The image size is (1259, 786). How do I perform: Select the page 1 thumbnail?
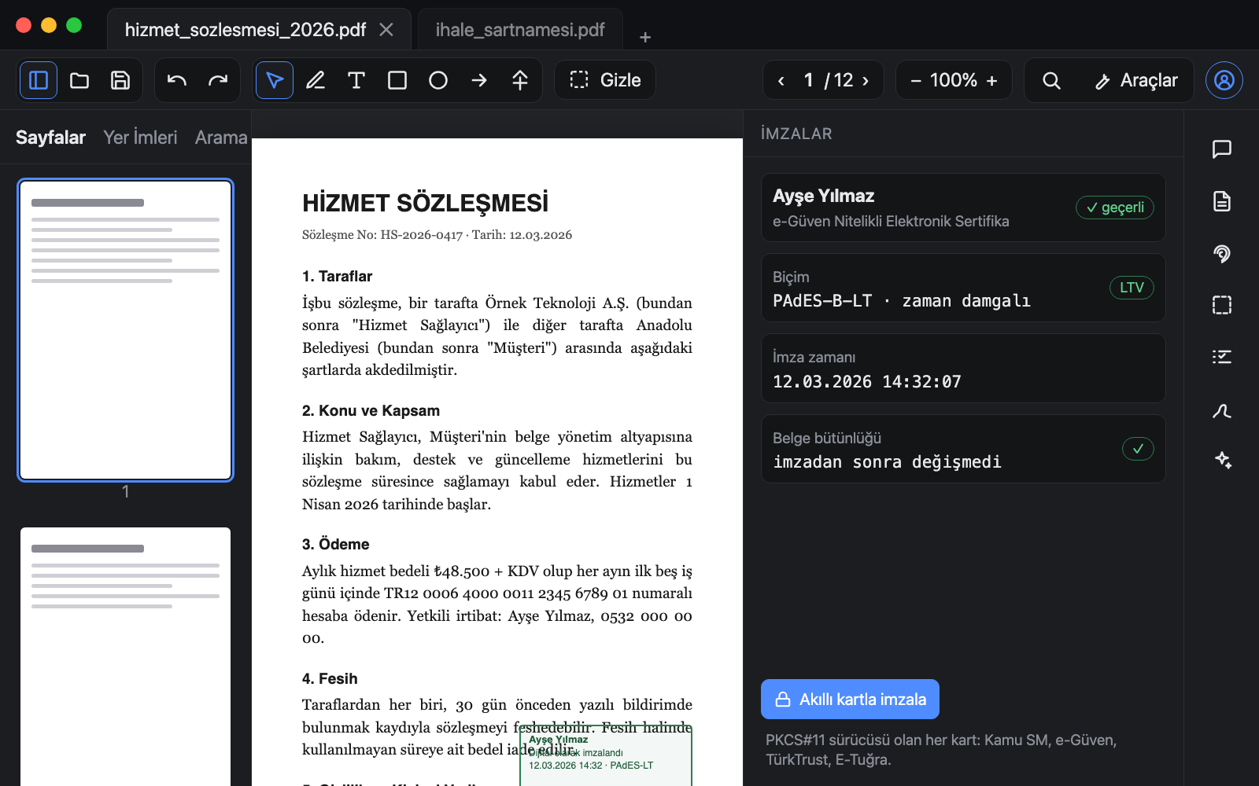coord(126,330)
